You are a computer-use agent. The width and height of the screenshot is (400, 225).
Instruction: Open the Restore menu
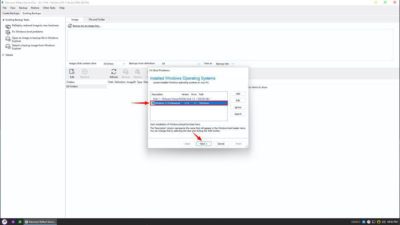(x=35, y=8)
